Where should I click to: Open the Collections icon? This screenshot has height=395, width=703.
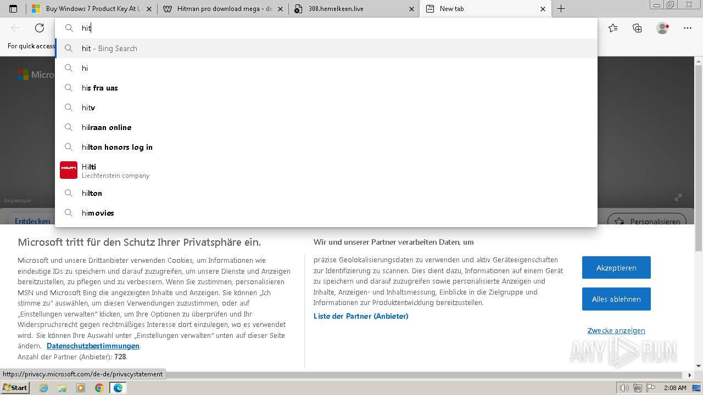coord(637,28)
